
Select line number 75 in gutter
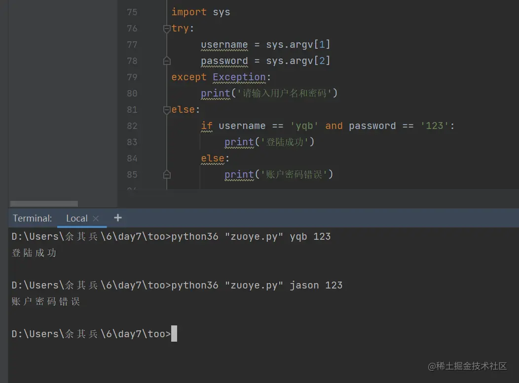click(x=132, y=12)
